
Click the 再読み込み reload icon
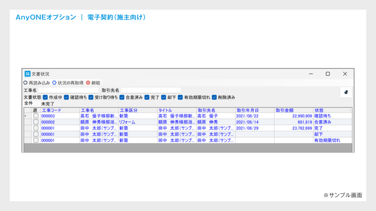tap(25, 82)
